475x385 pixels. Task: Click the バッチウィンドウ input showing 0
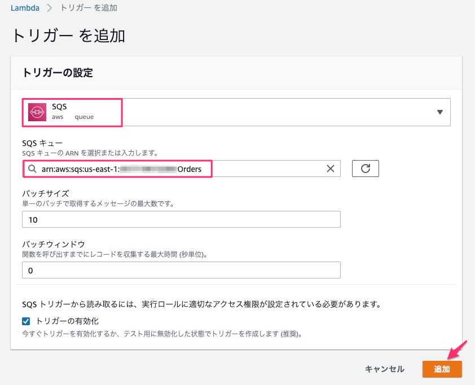(x=181, y=269)
